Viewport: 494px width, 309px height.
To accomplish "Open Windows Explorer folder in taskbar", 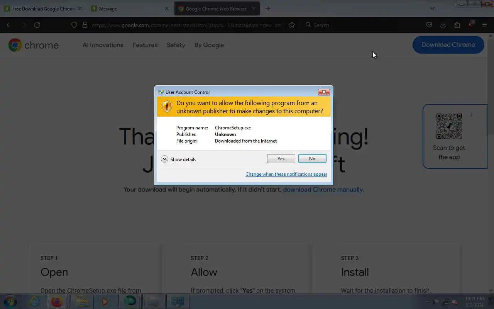I will coord(82,301).
